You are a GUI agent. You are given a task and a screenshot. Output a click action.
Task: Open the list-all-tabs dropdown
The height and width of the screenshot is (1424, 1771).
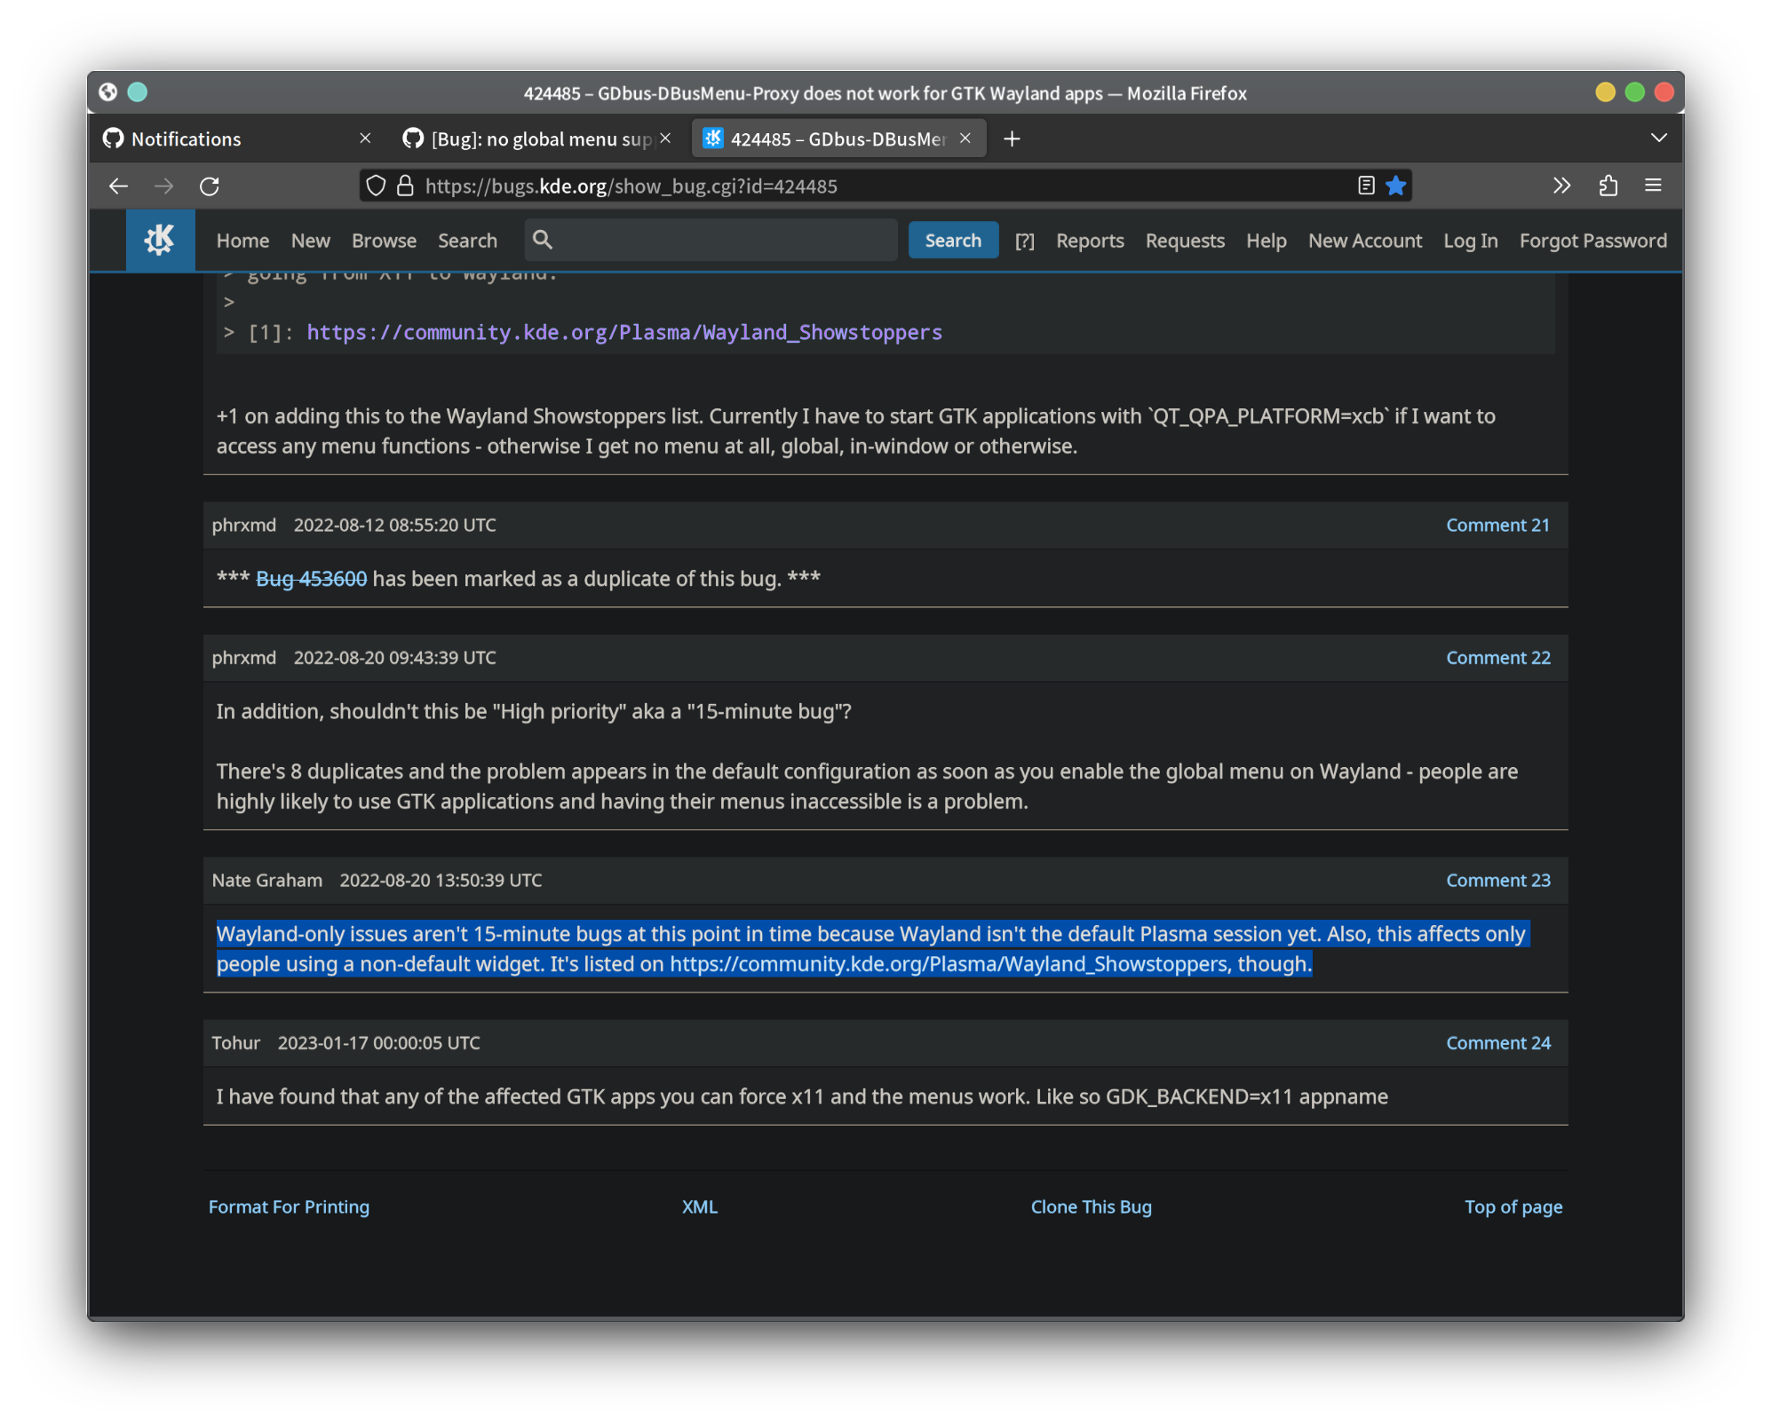[x=1657, y=138]
